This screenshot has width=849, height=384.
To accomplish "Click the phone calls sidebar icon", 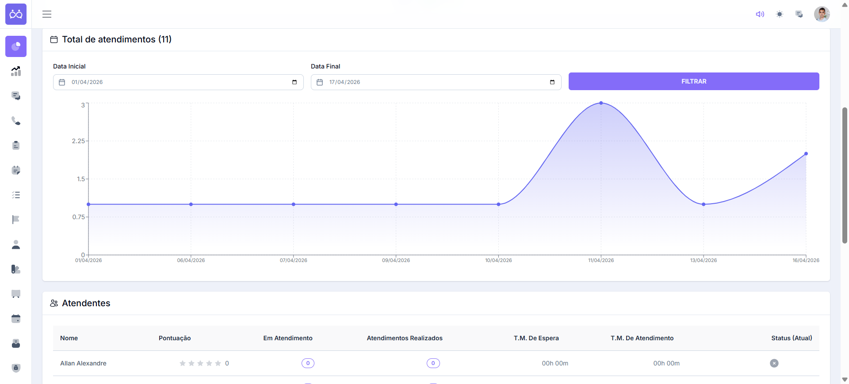I will [16, 121].
